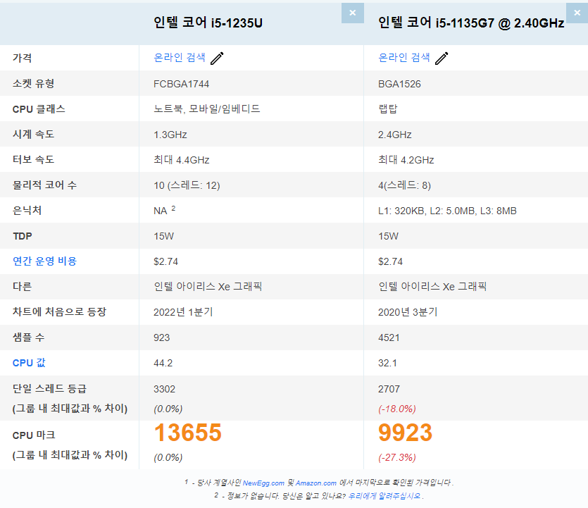The height and width of the screenshot is (508, 588).
Task: Click socket value BGA1526
Action: click(399, 84)
